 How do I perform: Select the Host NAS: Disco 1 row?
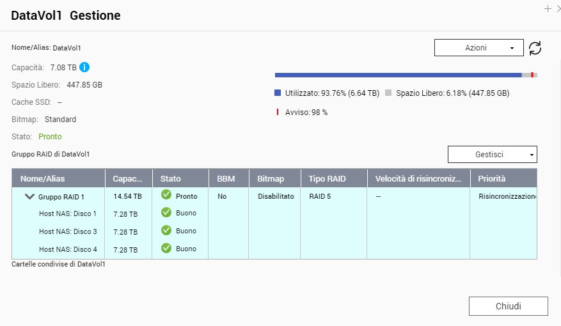point(68,213)
